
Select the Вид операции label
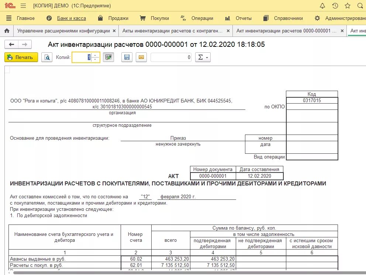pos(269,157)
